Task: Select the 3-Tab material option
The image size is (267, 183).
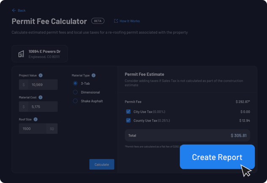Action: [x=75, y=83]
